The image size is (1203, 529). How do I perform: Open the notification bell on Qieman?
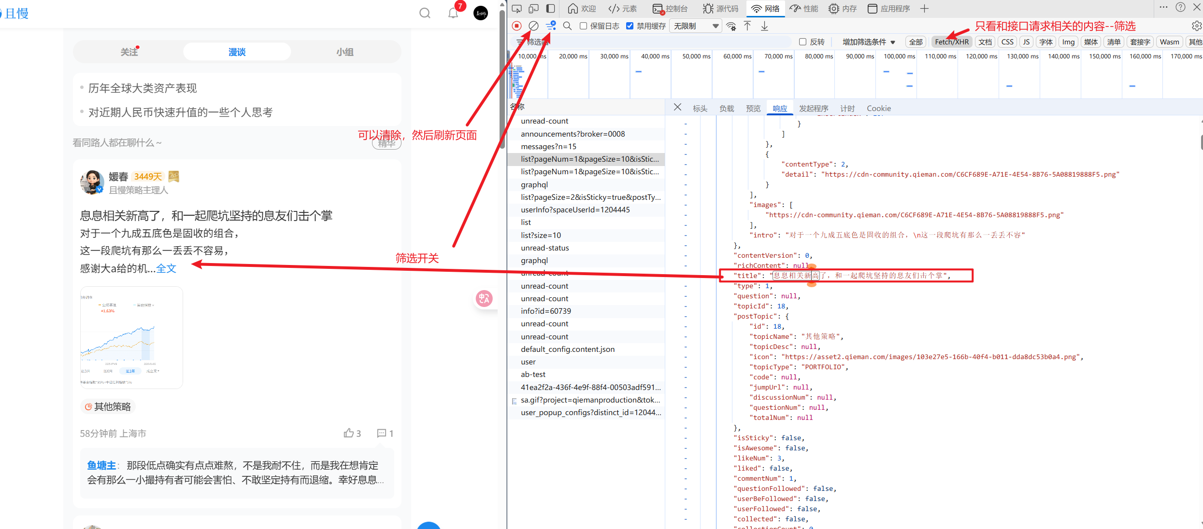pyautogui.click(x=453, y=13)
